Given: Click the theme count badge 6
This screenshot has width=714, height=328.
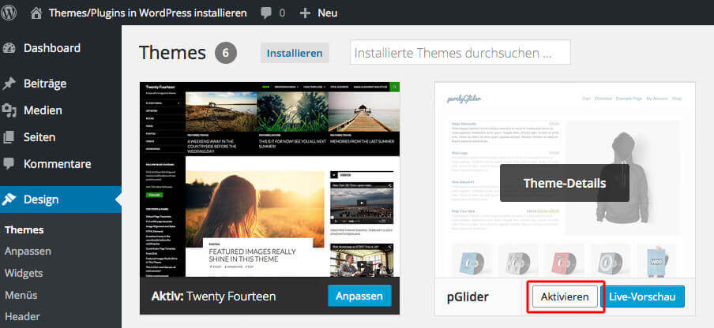Looking at the screenshot, I should point(226,53).
